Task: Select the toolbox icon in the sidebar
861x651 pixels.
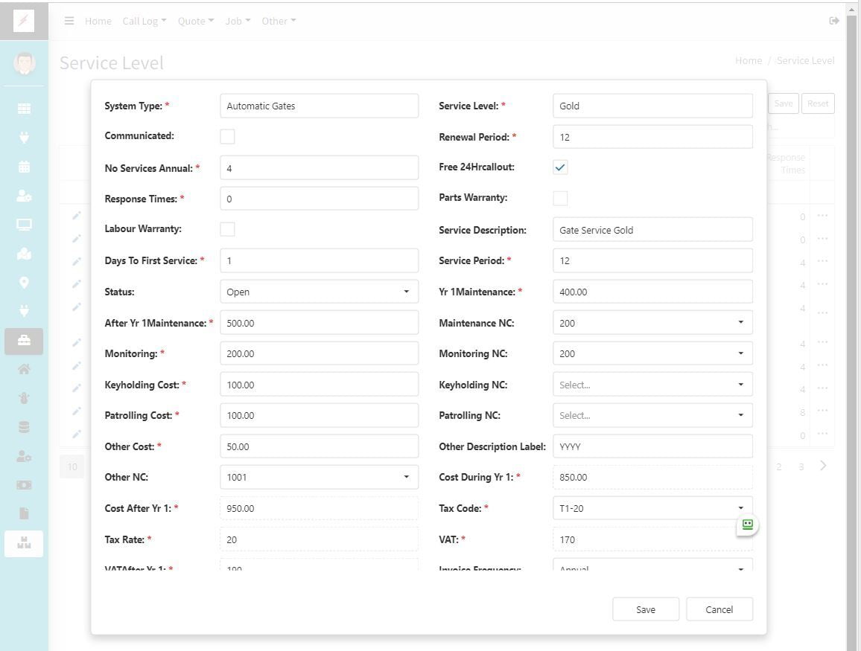Action: point(24,341)
